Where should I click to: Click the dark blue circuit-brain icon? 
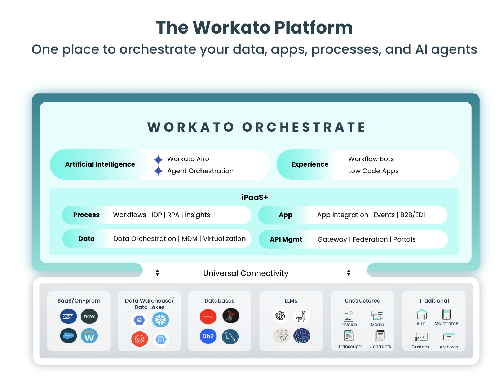click(x=302, y=336)
